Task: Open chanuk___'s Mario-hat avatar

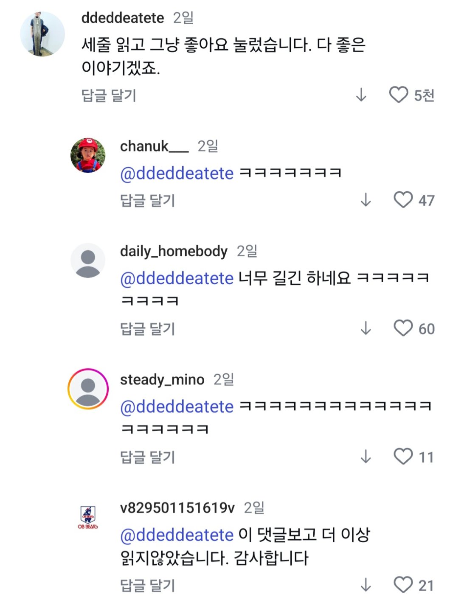Action: coord(88,155)
